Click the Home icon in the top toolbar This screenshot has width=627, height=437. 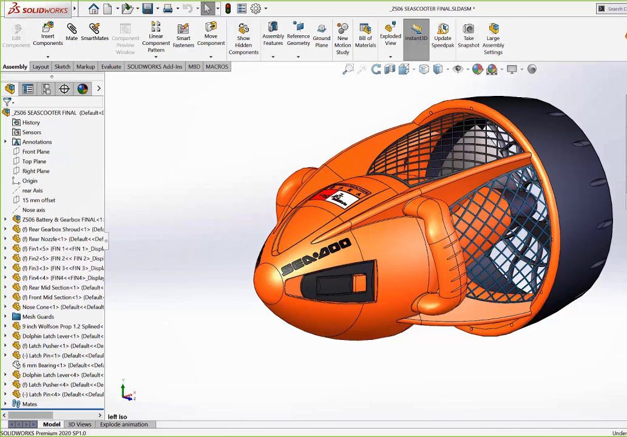tap(93, 8)
